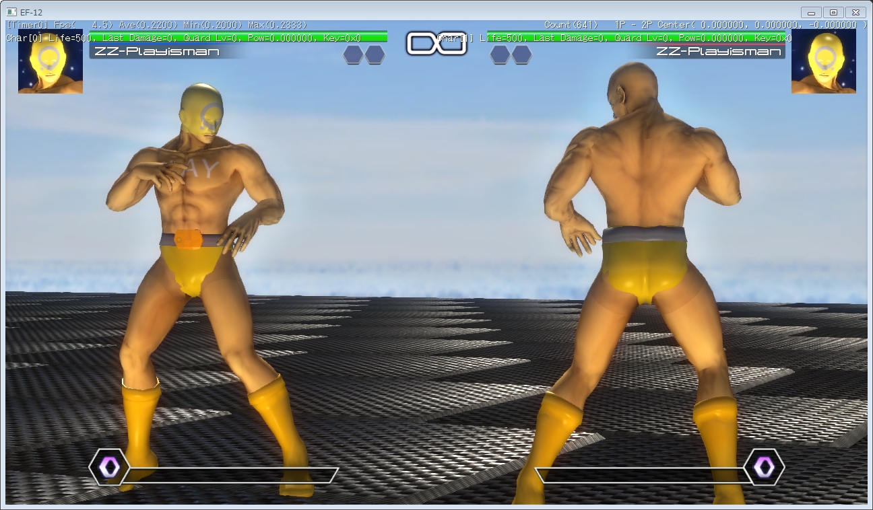This screenshot has height=510, width=873.
Task: Click the Char[1] Life=500 debug line
Action: (x=614, y=38)
